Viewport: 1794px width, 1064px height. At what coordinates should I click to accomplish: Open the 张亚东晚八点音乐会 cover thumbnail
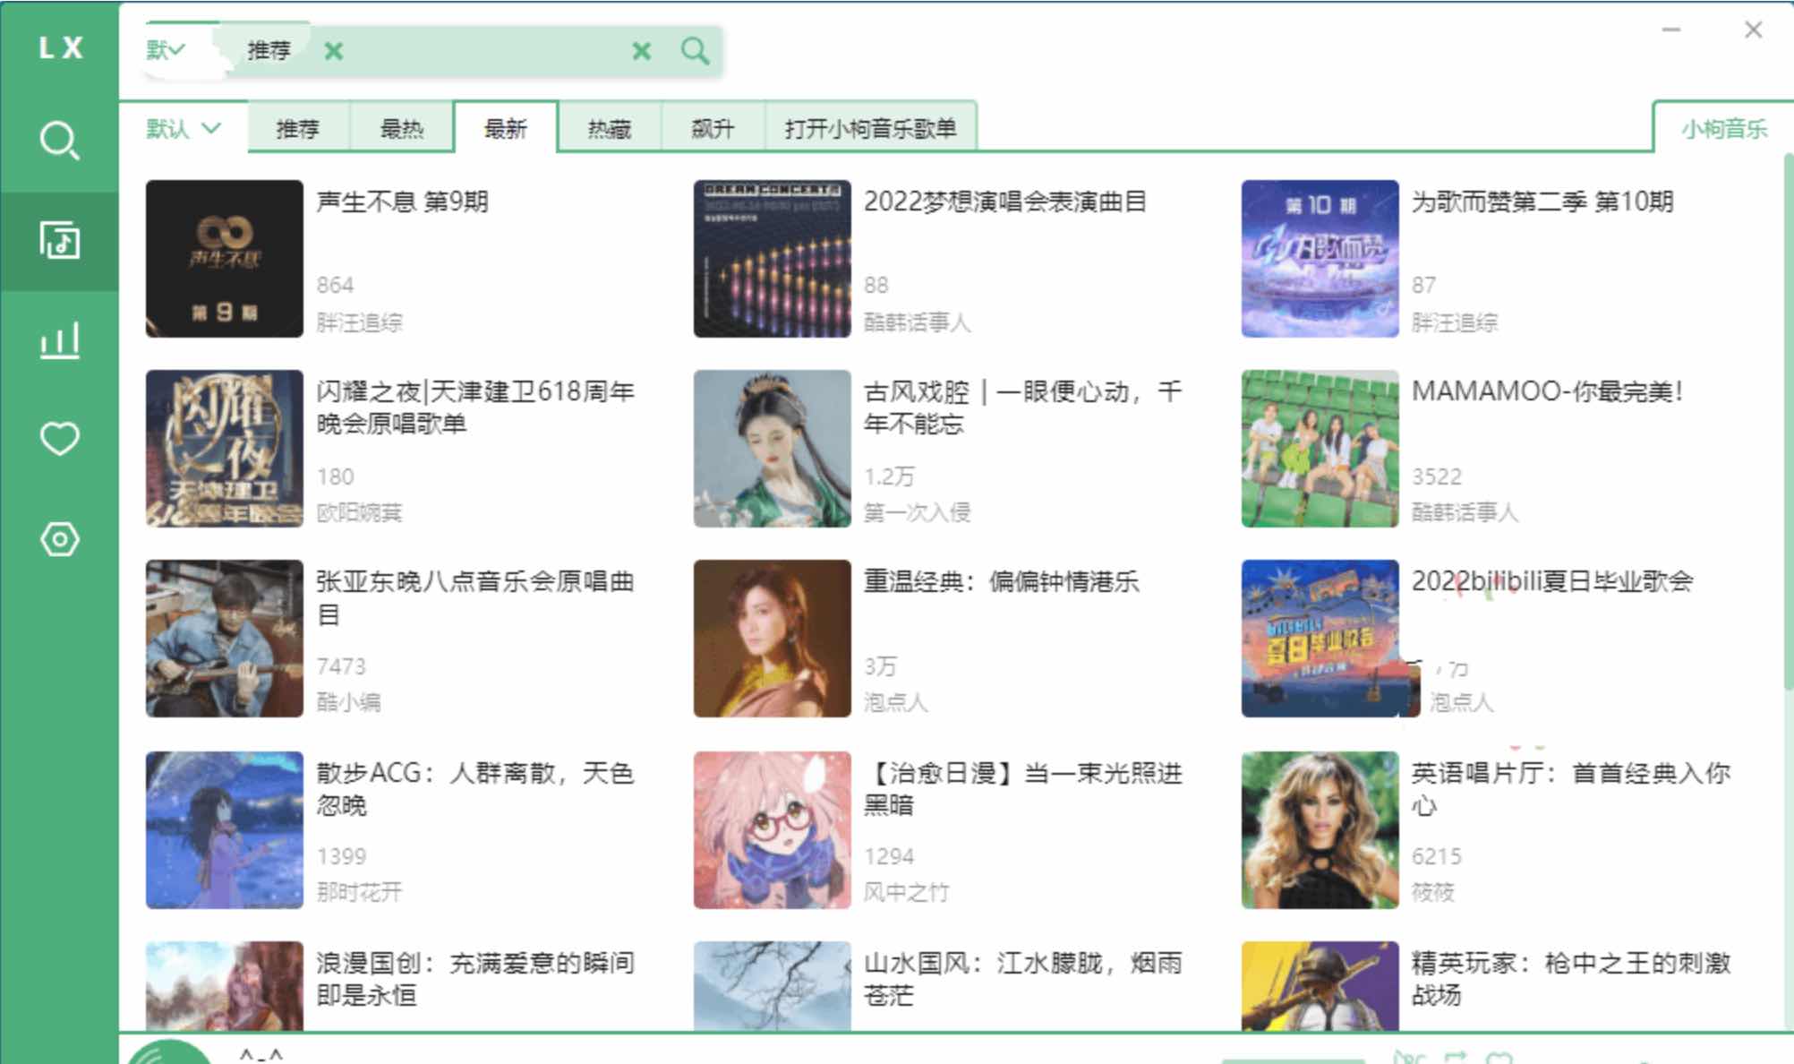225,639
